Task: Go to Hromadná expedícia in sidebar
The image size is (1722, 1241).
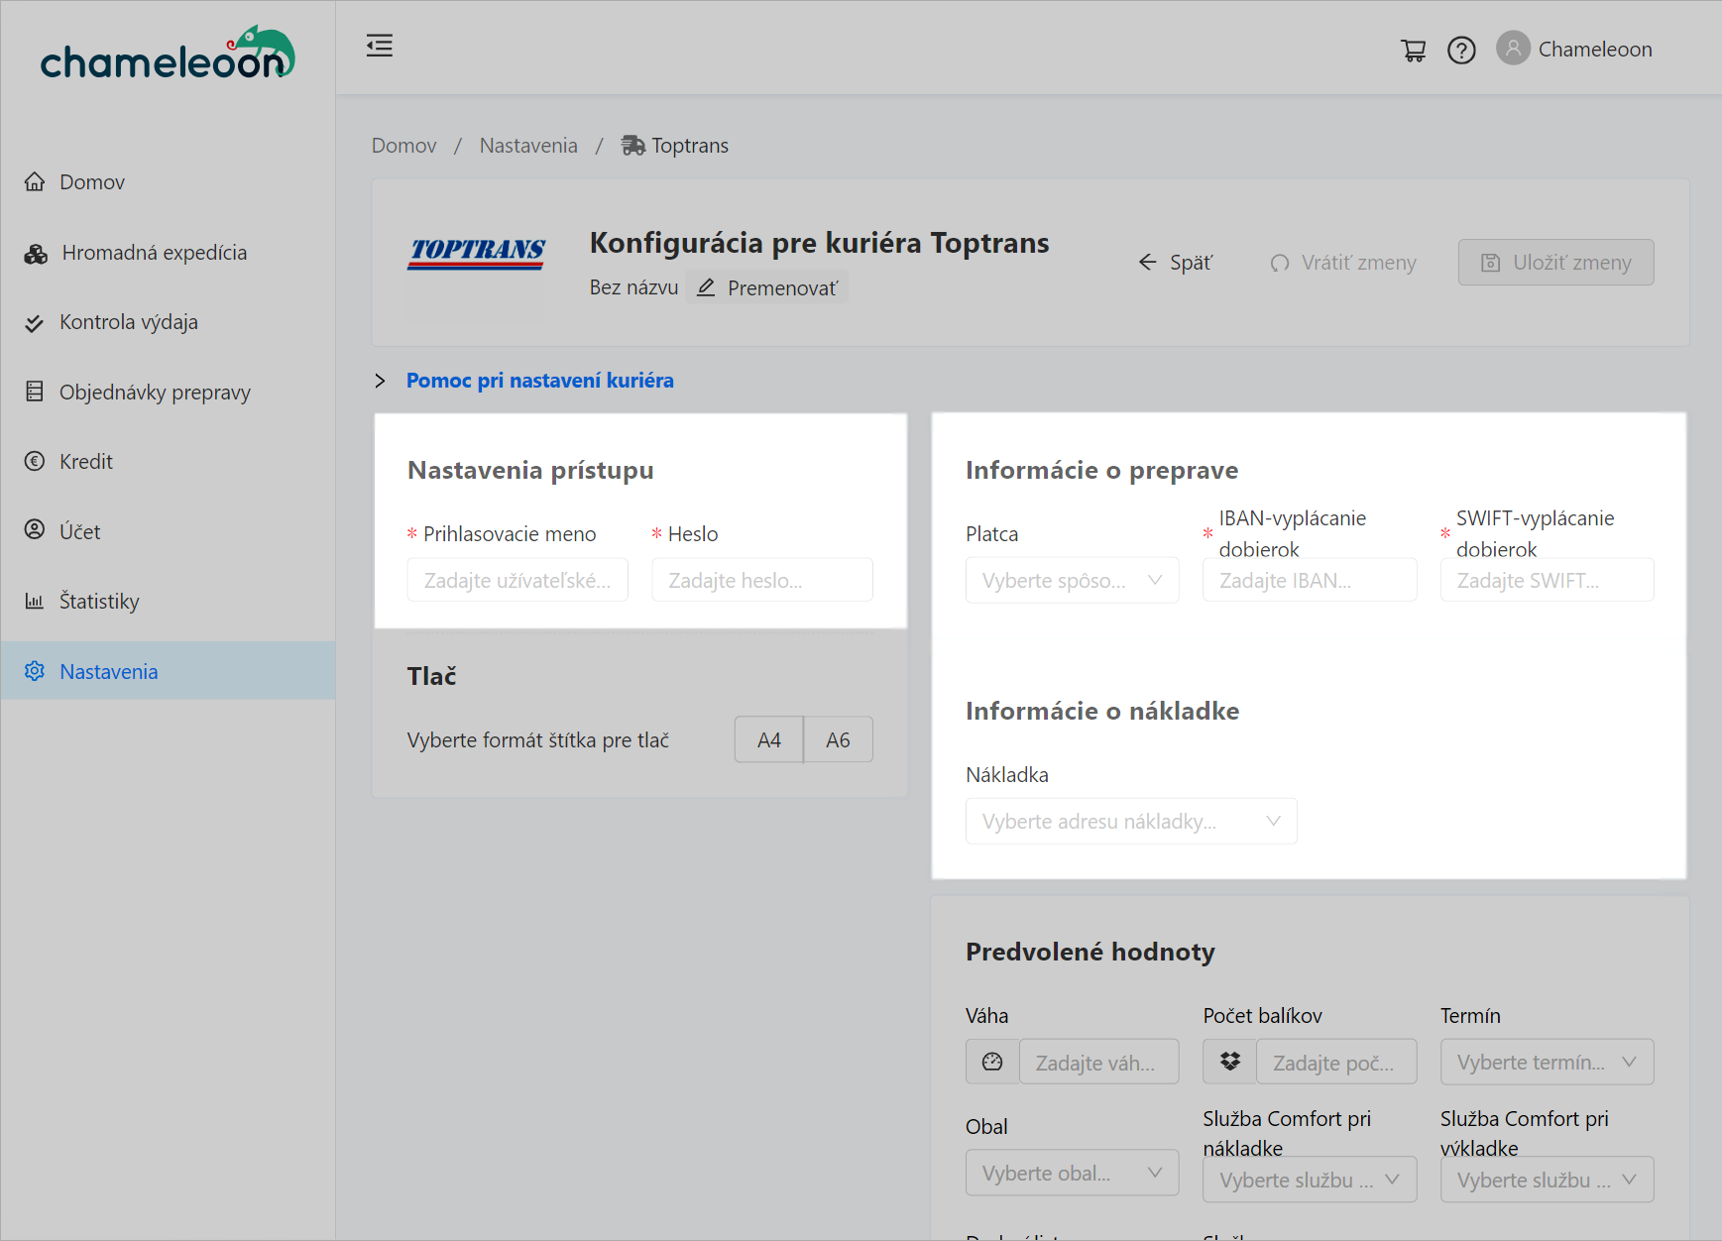Action: click(x=154, y=253)
